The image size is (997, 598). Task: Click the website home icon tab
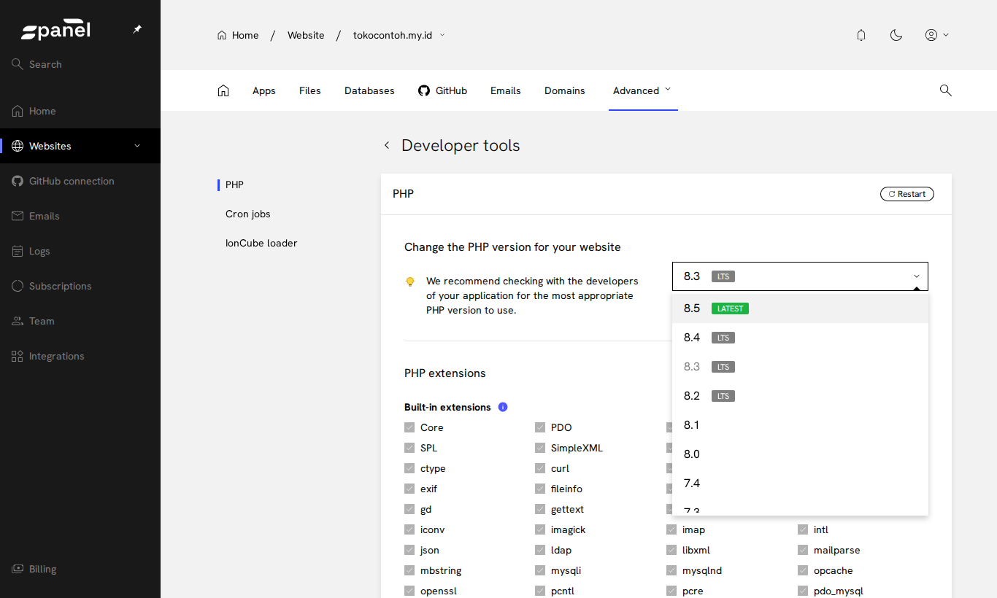pos(223,90)
